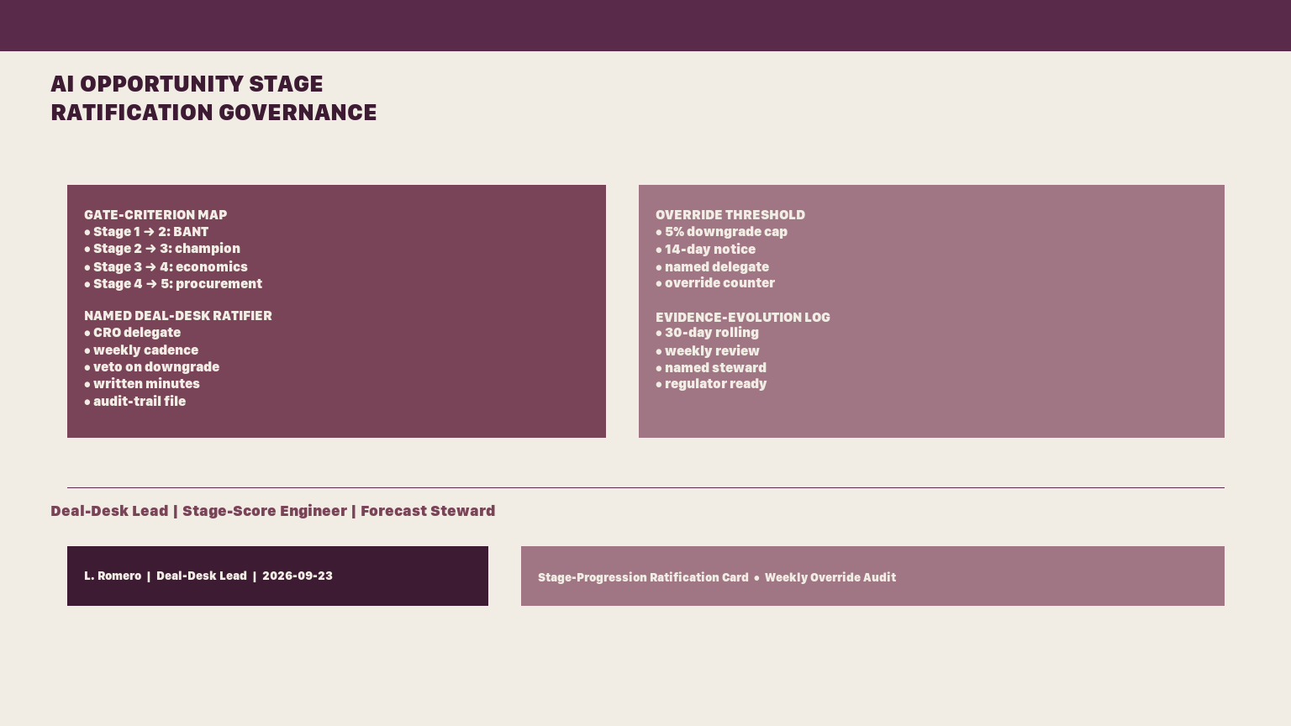Click the 'Forecast Steward' role text
Image resolution: width=1291 pixels, height=726 pixels.
point(428,511)
